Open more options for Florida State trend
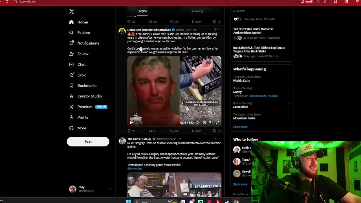The width and height of the screenshot is (361, 203). [x=289, y=78]
